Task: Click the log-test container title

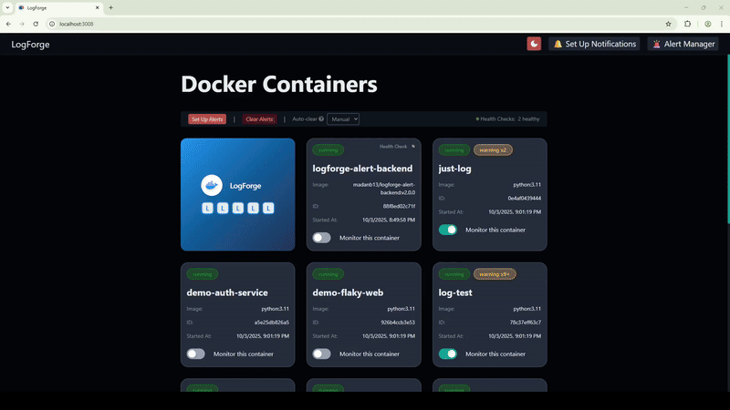Action: point(455,292)
